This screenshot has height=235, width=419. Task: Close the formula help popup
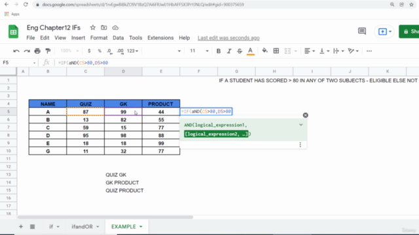click(x=306, y=115)
